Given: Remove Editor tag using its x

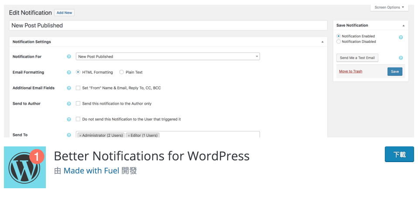Looking at the screenshot, I should [129, 136].
